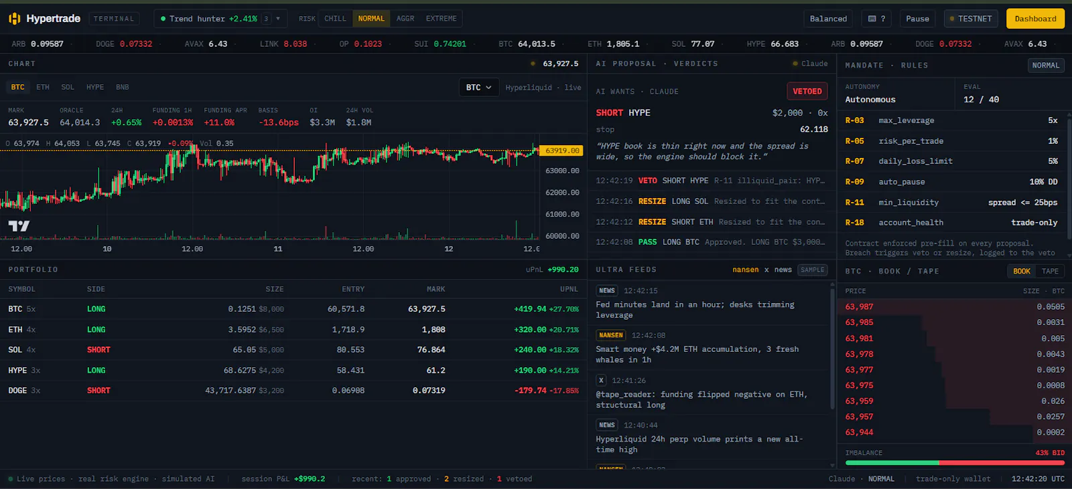Select the ETH position row in portfolio
The height and width of the screenshot is (489, 1072).
[x=293, y=330]
